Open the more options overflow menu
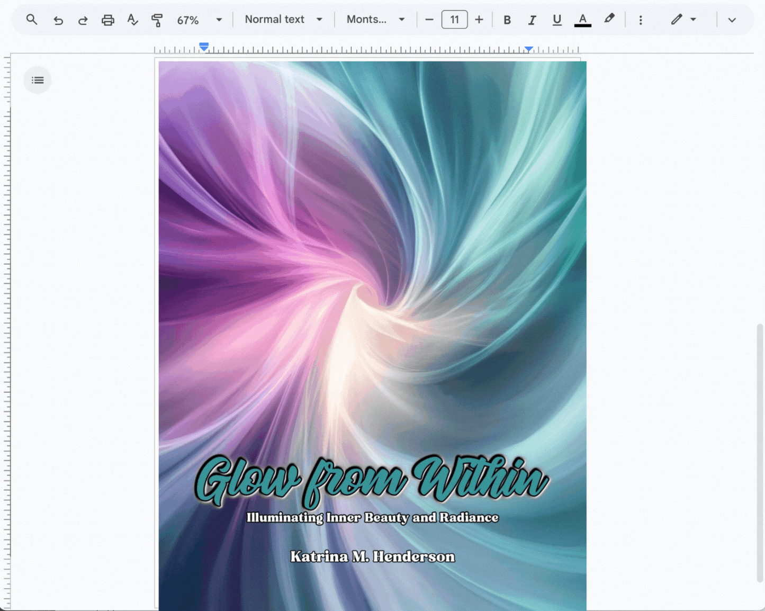Screen dimensions: 765x611 coord(641,20)
